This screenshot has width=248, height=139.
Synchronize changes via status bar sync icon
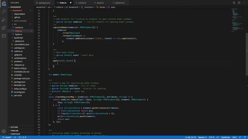click(15, 137)
